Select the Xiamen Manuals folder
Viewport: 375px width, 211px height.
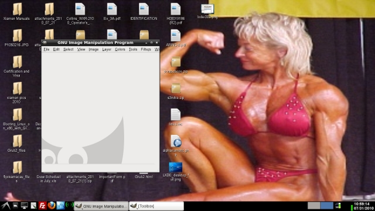click(x=16, y=12)
